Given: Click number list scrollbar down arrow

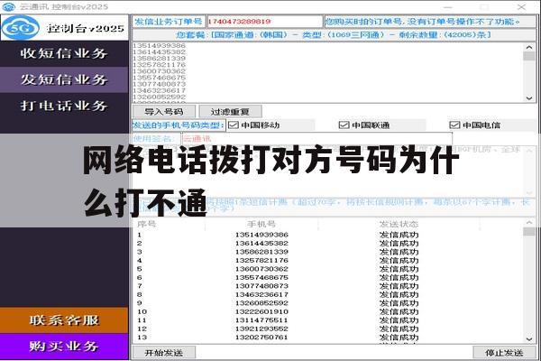Looking at the screenshot, I should [529, 98].
